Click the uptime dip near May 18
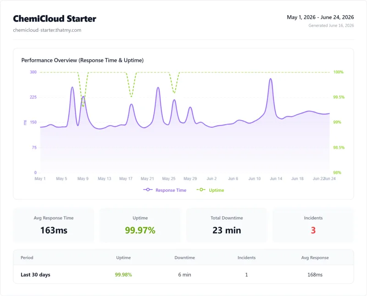Screen dimensions: 367x296 click(x=131, y=96)
